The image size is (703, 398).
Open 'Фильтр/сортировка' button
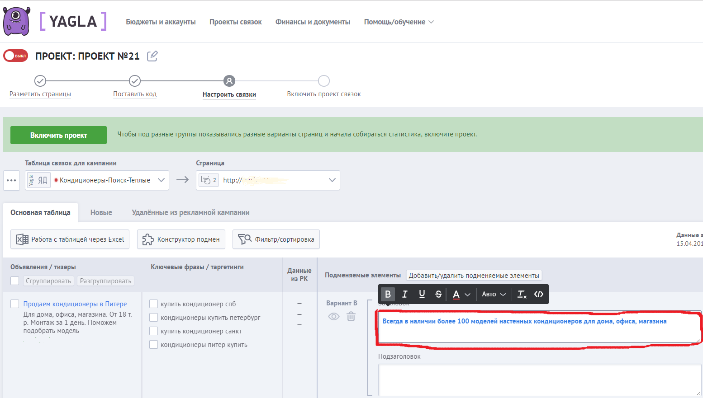pyautogui.click(x=276, y=239)
